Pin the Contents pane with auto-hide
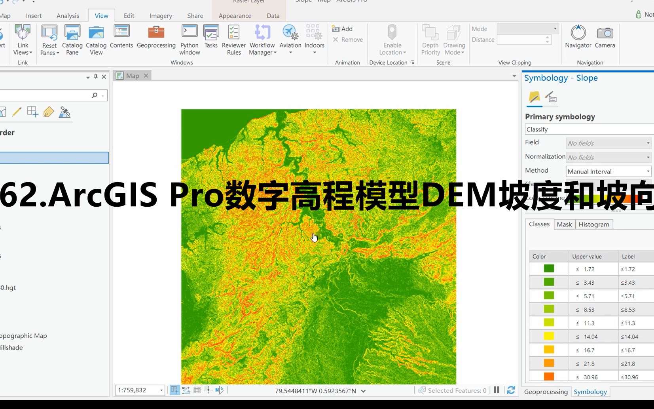Image resolution: width=654 pixels, height=409 pixels. coord(96,77)
